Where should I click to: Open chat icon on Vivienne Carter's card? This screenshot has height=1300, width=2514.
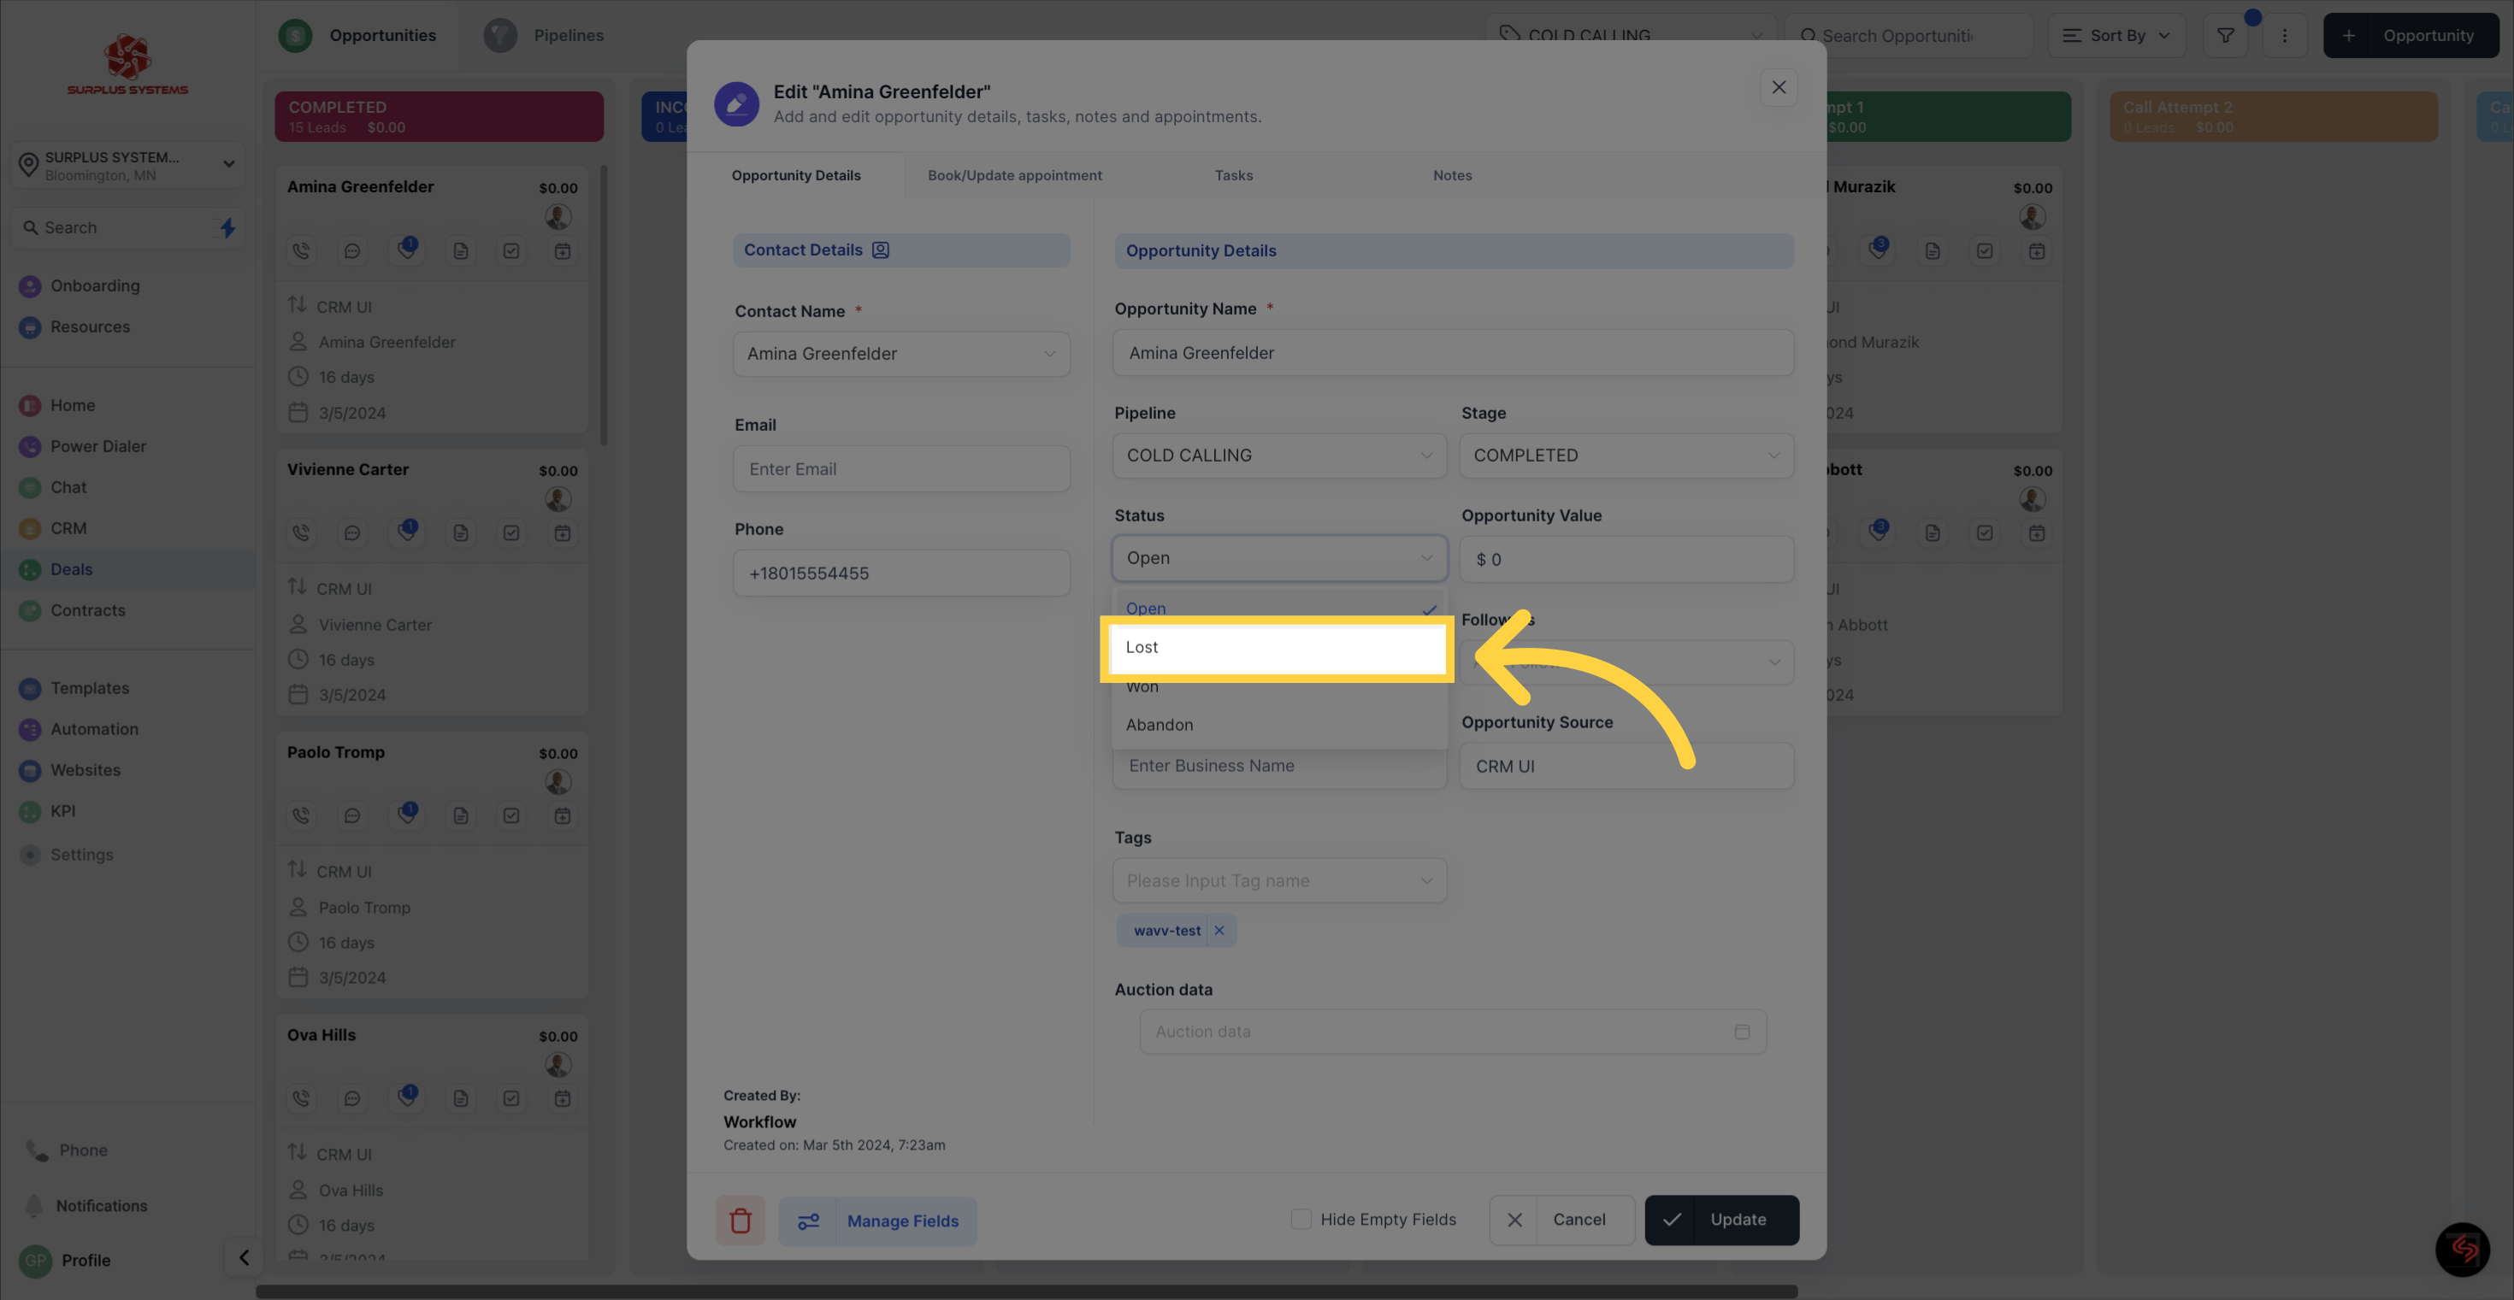click(352, 532)
